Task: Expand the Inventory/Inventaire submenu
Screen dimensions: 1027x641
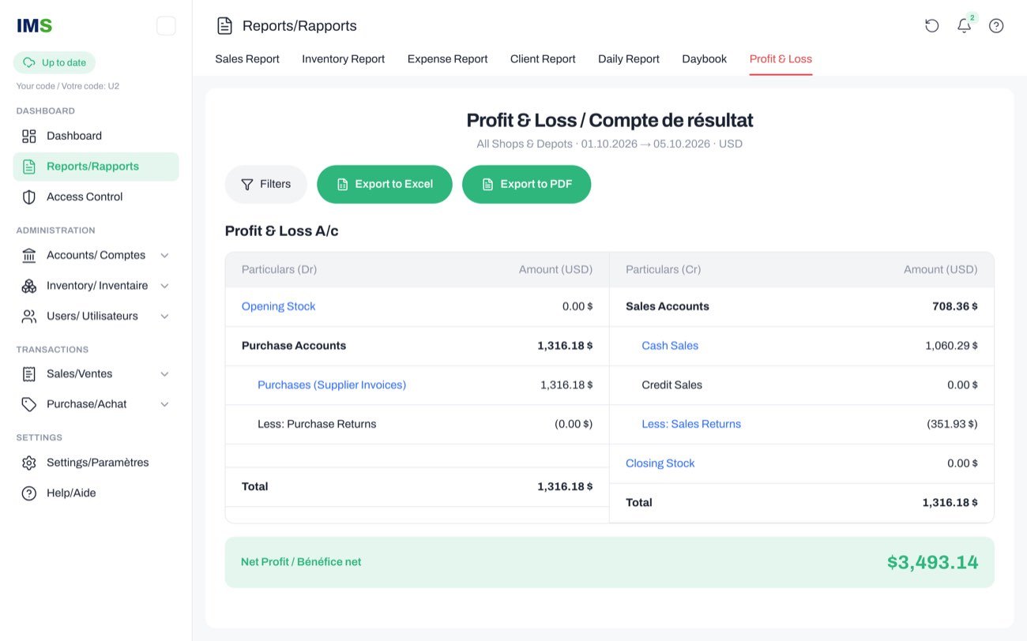Action: pyautogui.click(x=164, y=286)
